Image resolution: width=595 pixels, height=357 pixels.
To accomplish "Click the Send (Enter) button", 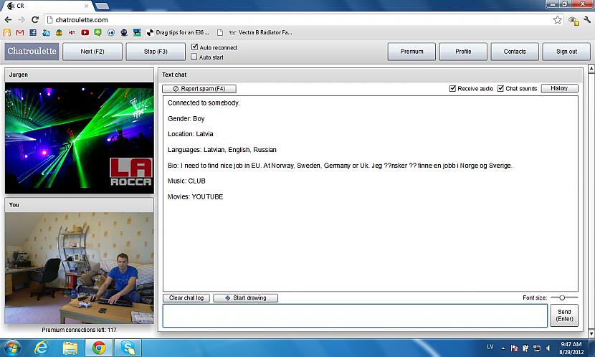I will (564, 315).
